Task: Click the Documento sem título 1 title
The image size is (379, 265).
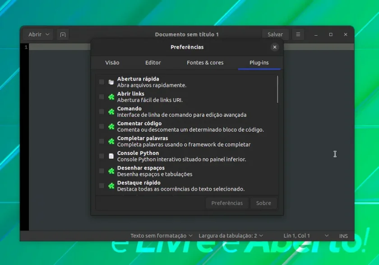Action: (187, 35)
